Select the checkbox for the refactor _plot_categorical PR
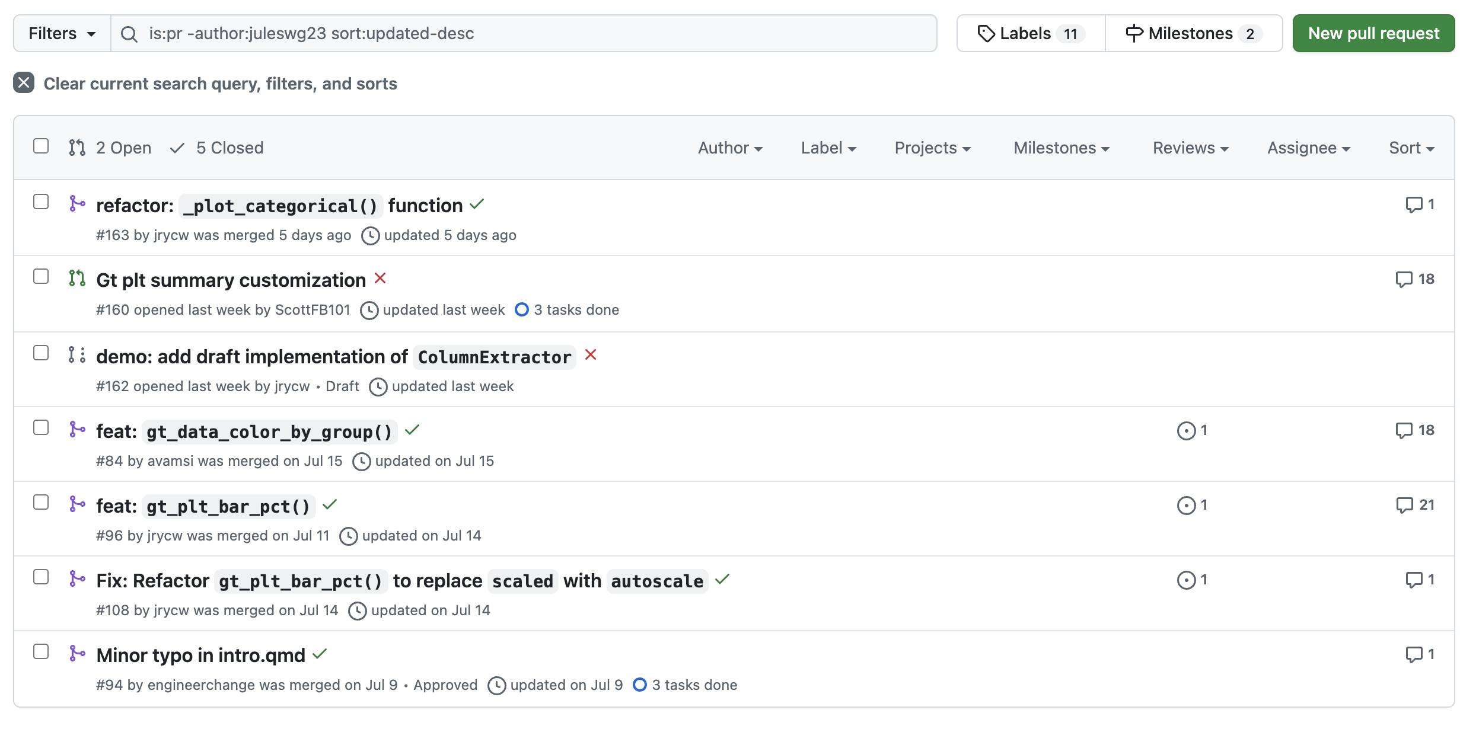This screenshot has width=1460, height=729. pos(41,202)
